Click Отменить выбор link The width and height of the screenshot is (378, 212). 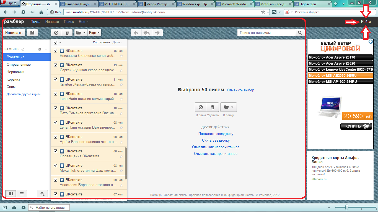point(240,90)
